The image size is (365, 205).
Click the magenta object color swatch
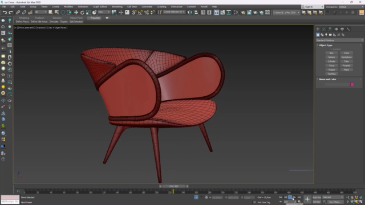click(352, 85)
